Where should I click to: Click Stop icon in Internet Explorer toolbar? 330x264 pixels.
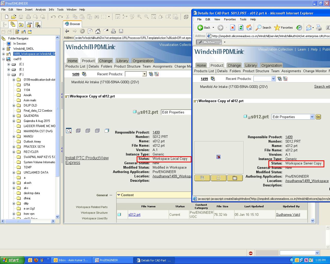point(233,28)
